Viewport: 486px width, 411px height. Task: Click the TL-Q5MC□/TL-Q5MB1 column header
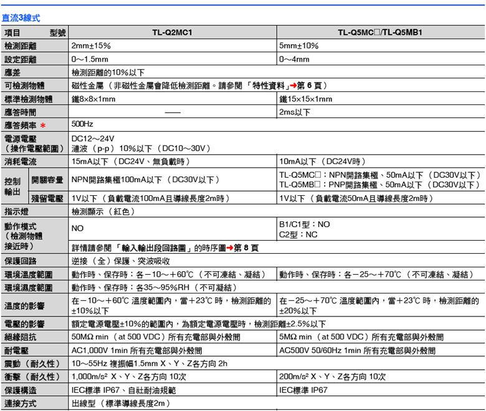coord(379,33)
